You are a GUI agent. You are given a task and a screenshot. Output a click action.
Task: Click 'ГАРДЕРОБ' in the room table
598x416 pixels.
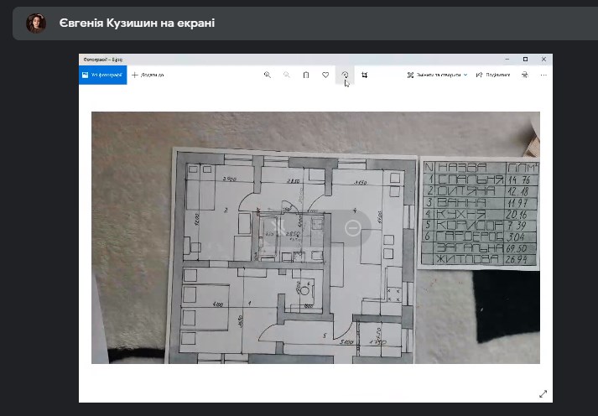tap(470, 237)
